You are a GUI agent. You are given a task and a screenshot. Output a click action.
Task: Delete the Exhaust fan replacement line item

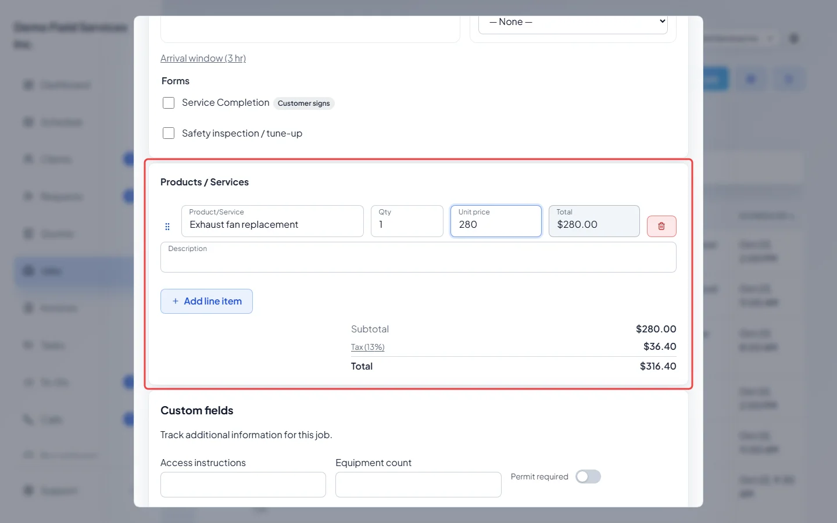(661, 226)
